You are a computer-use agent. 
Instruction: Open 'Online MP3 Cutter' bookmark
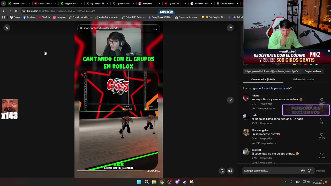[x=134, y=17]
